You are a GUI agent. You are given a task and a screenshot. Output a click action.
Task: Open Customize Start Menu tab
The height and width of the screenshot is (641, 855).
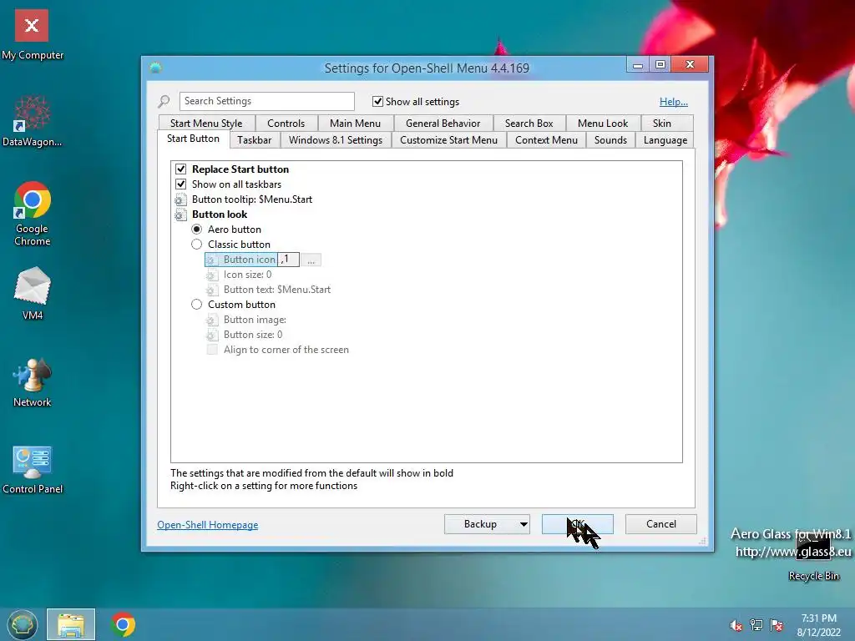tap(448, 140)
